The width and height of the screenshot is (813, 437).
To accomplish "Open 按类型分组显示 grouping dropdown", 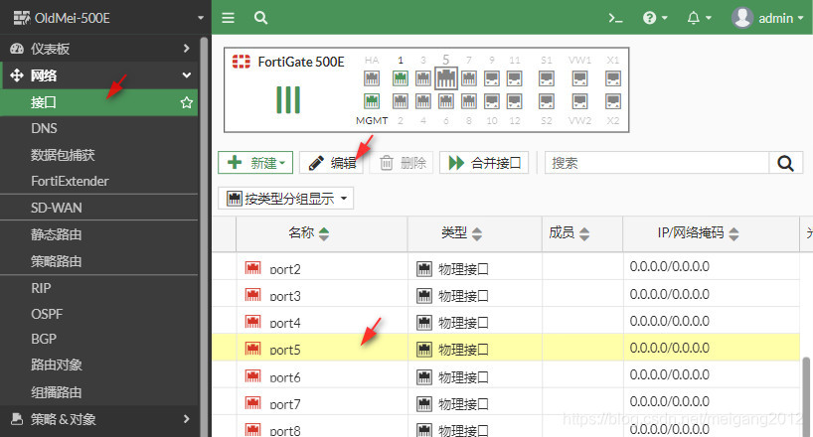I will pos(285,199).
